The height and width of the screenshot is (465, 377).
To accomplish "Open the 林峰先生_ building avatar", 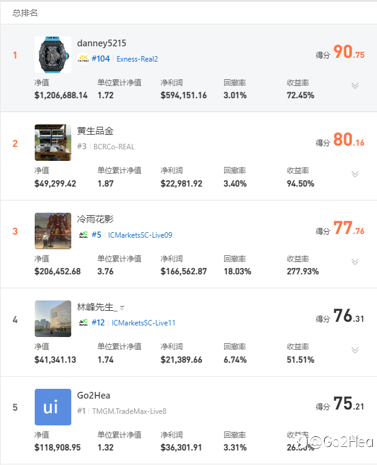I will click(x=53, y=319).
